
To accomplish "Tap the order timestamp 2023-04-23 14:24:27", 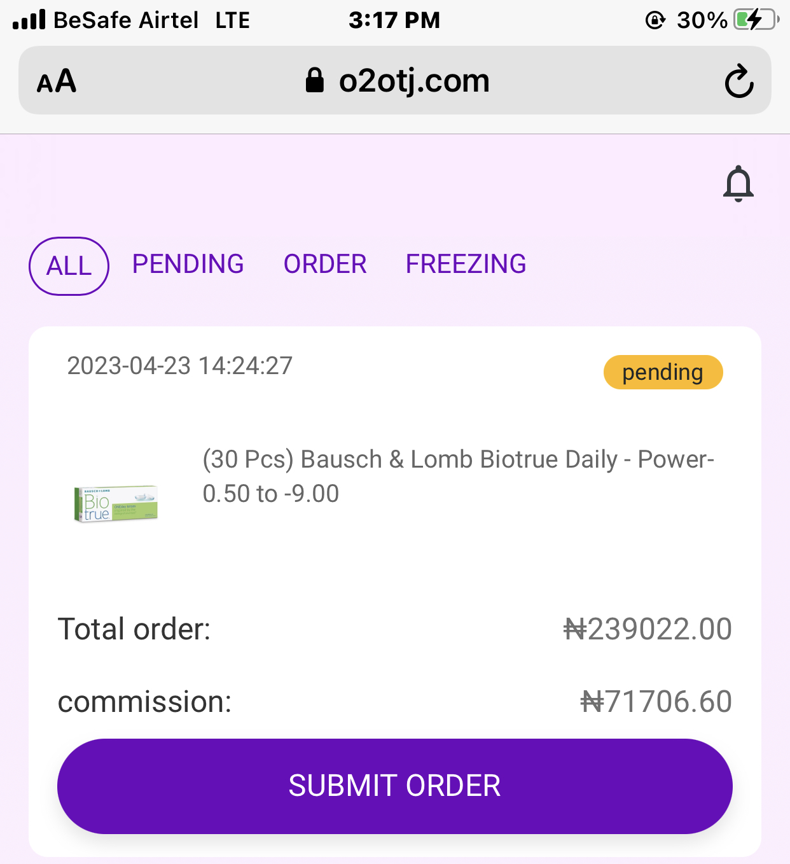I will coord(179,366).
